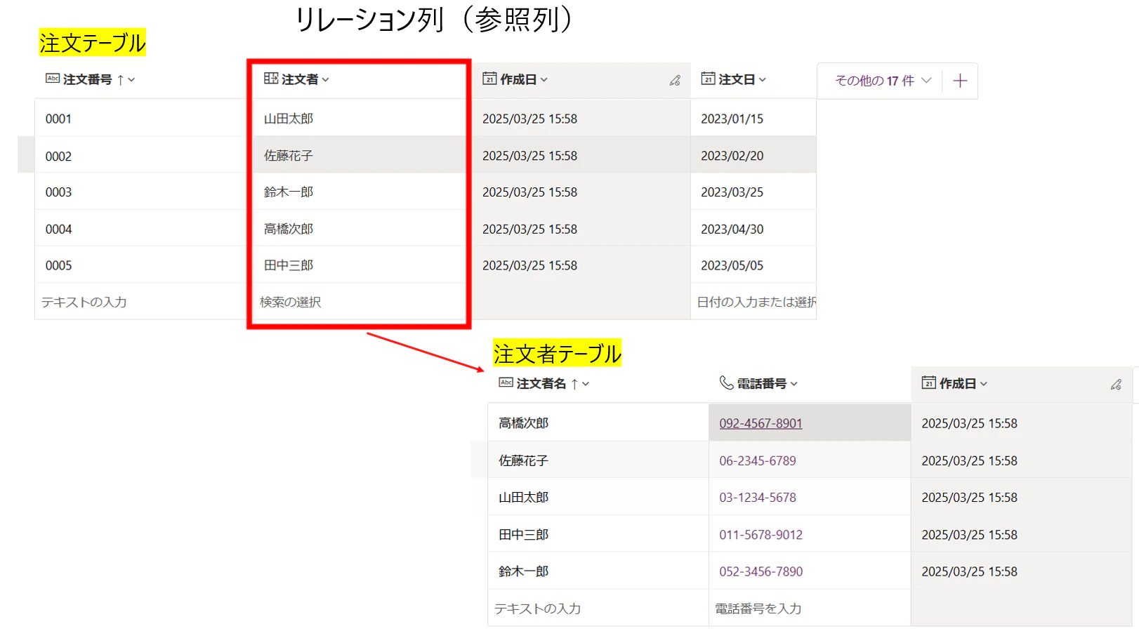Open 注文日 column dropdown chevron
This screenshot has height=631, width=1139.
point(763,80)
